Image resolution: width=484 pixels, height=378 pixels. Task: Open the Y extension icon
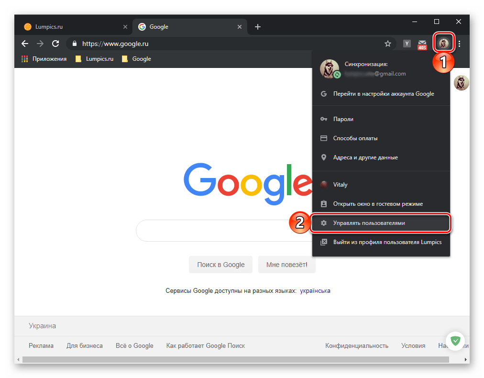point(407,44)
